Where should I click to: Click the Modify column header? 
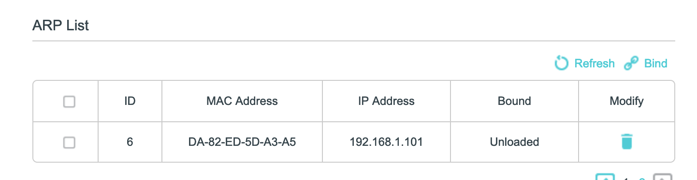click(626, 101)
